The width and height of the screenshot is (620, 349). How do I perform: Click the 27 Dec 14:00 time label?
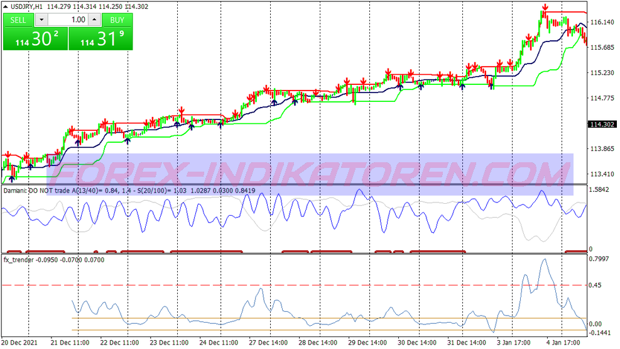tap(268, 343)
